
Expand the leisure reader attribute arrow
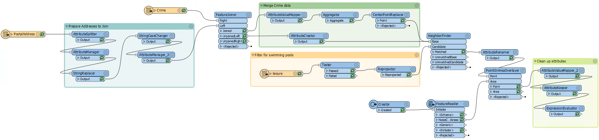tap(271, 74)
